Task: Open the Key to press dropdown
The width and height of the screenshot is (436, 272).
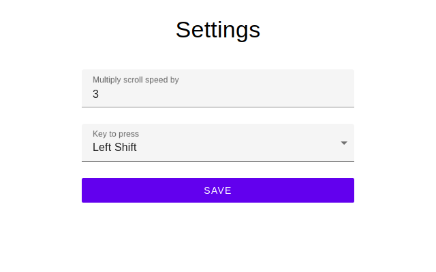Action: tap(218, 143)
